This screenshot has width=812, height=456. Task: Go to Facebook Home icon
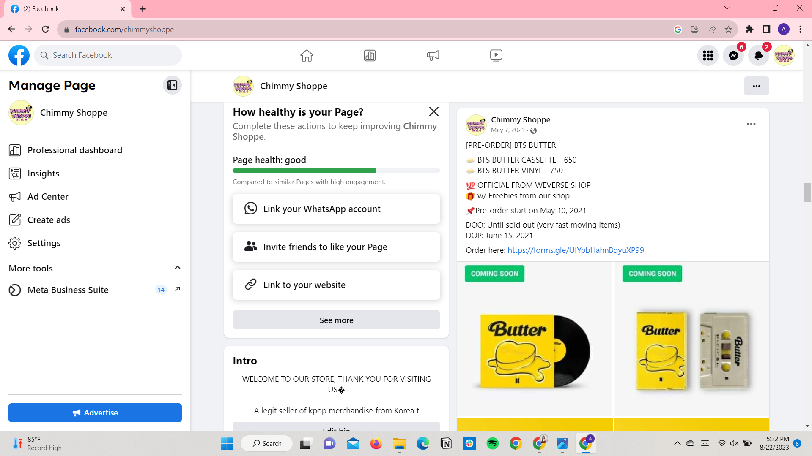(307, 55)
